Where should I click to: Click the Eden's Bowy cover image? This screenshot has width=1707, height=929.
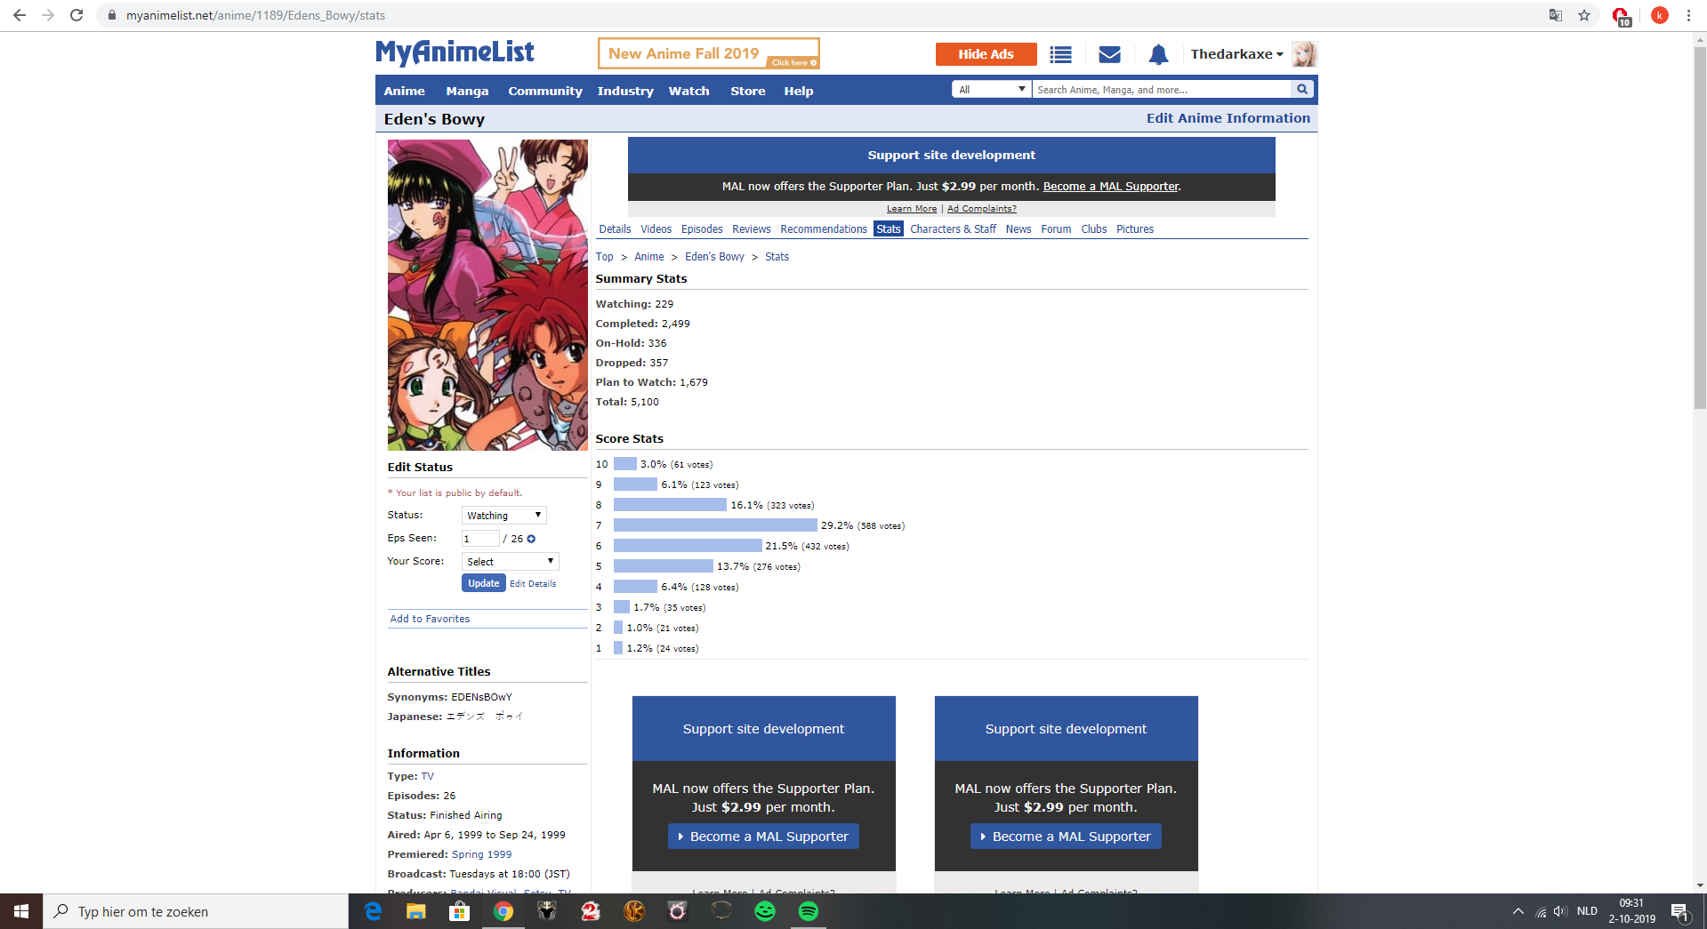(487, 295)
